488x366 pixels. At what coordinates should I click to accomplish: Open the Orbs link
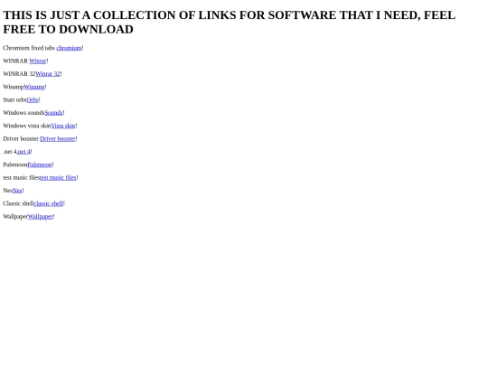tap(33, 100)
